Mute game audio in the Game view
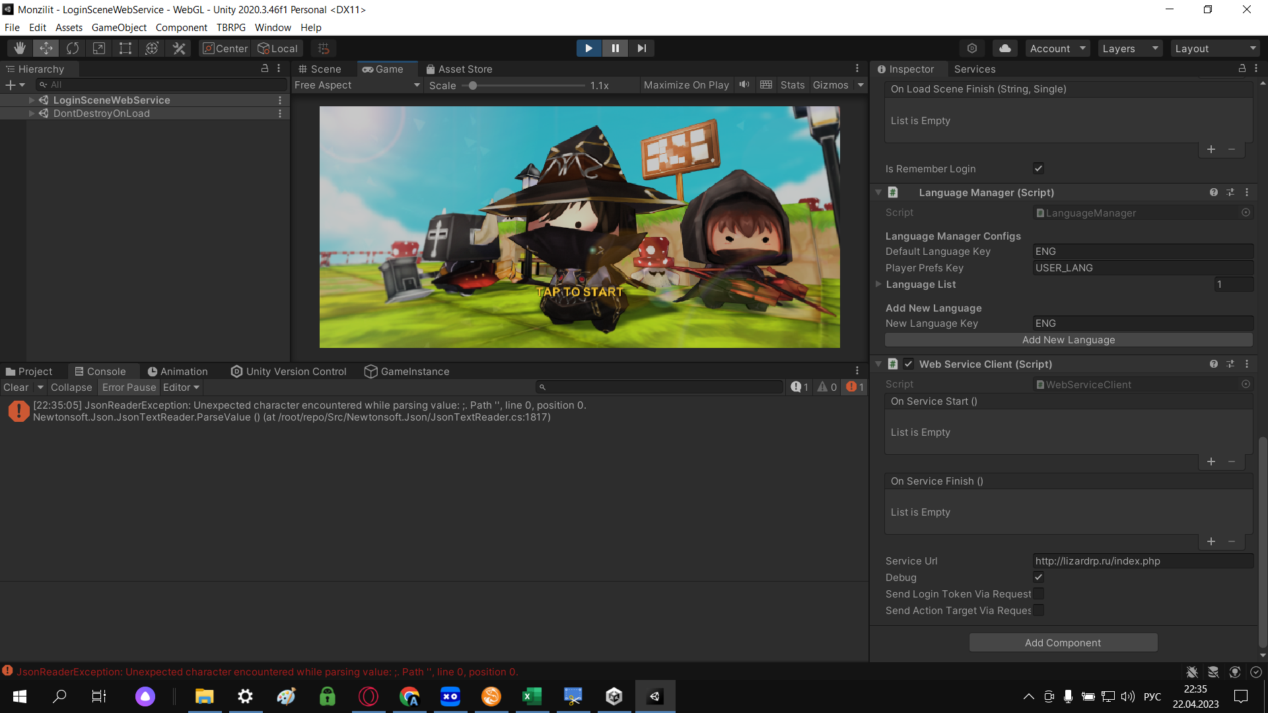This screenshot has width=1268, height=713. [744, 85]
